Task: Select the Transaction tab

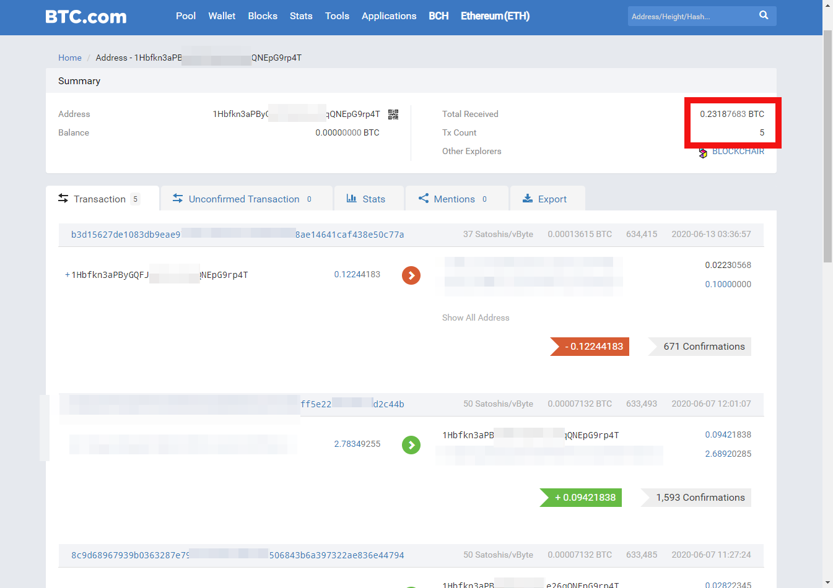Action: (103, 199)
